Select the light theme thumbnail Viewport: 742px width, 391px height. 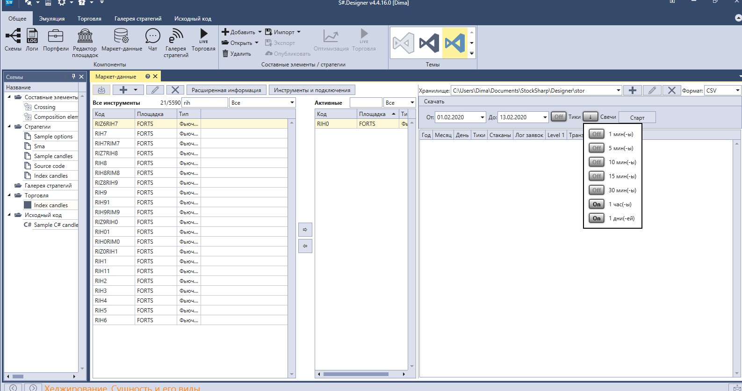(403, 43)
